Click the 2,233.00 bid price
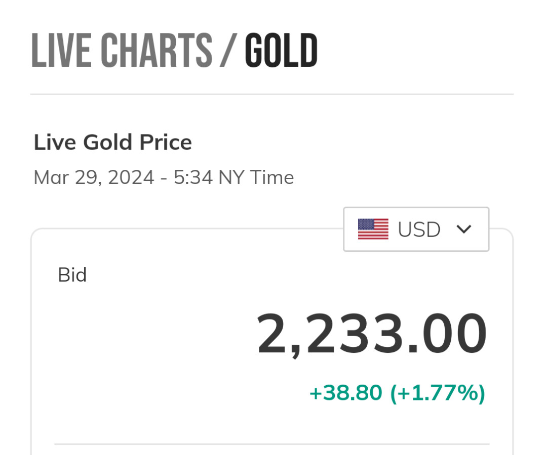This screenshot has height=455, width=544. pos(372,334)
